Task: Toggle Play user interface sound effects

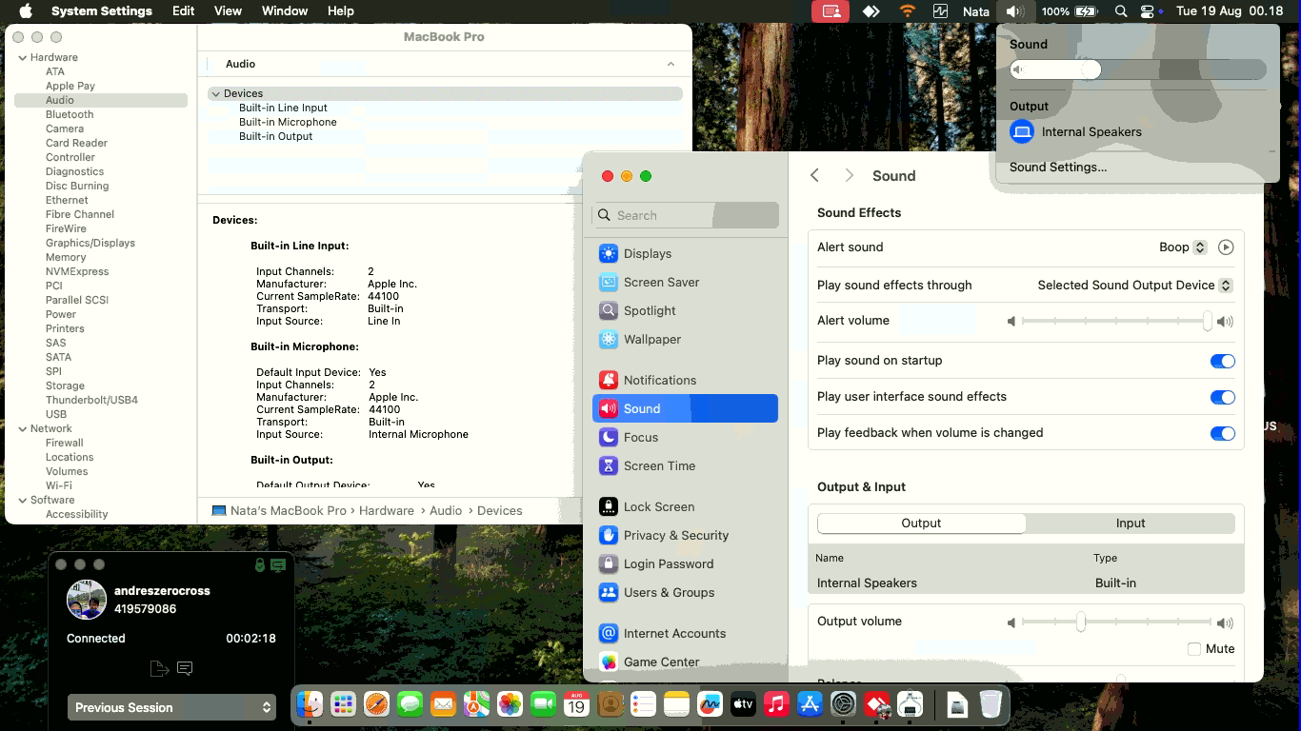Action: (1222, 398)
